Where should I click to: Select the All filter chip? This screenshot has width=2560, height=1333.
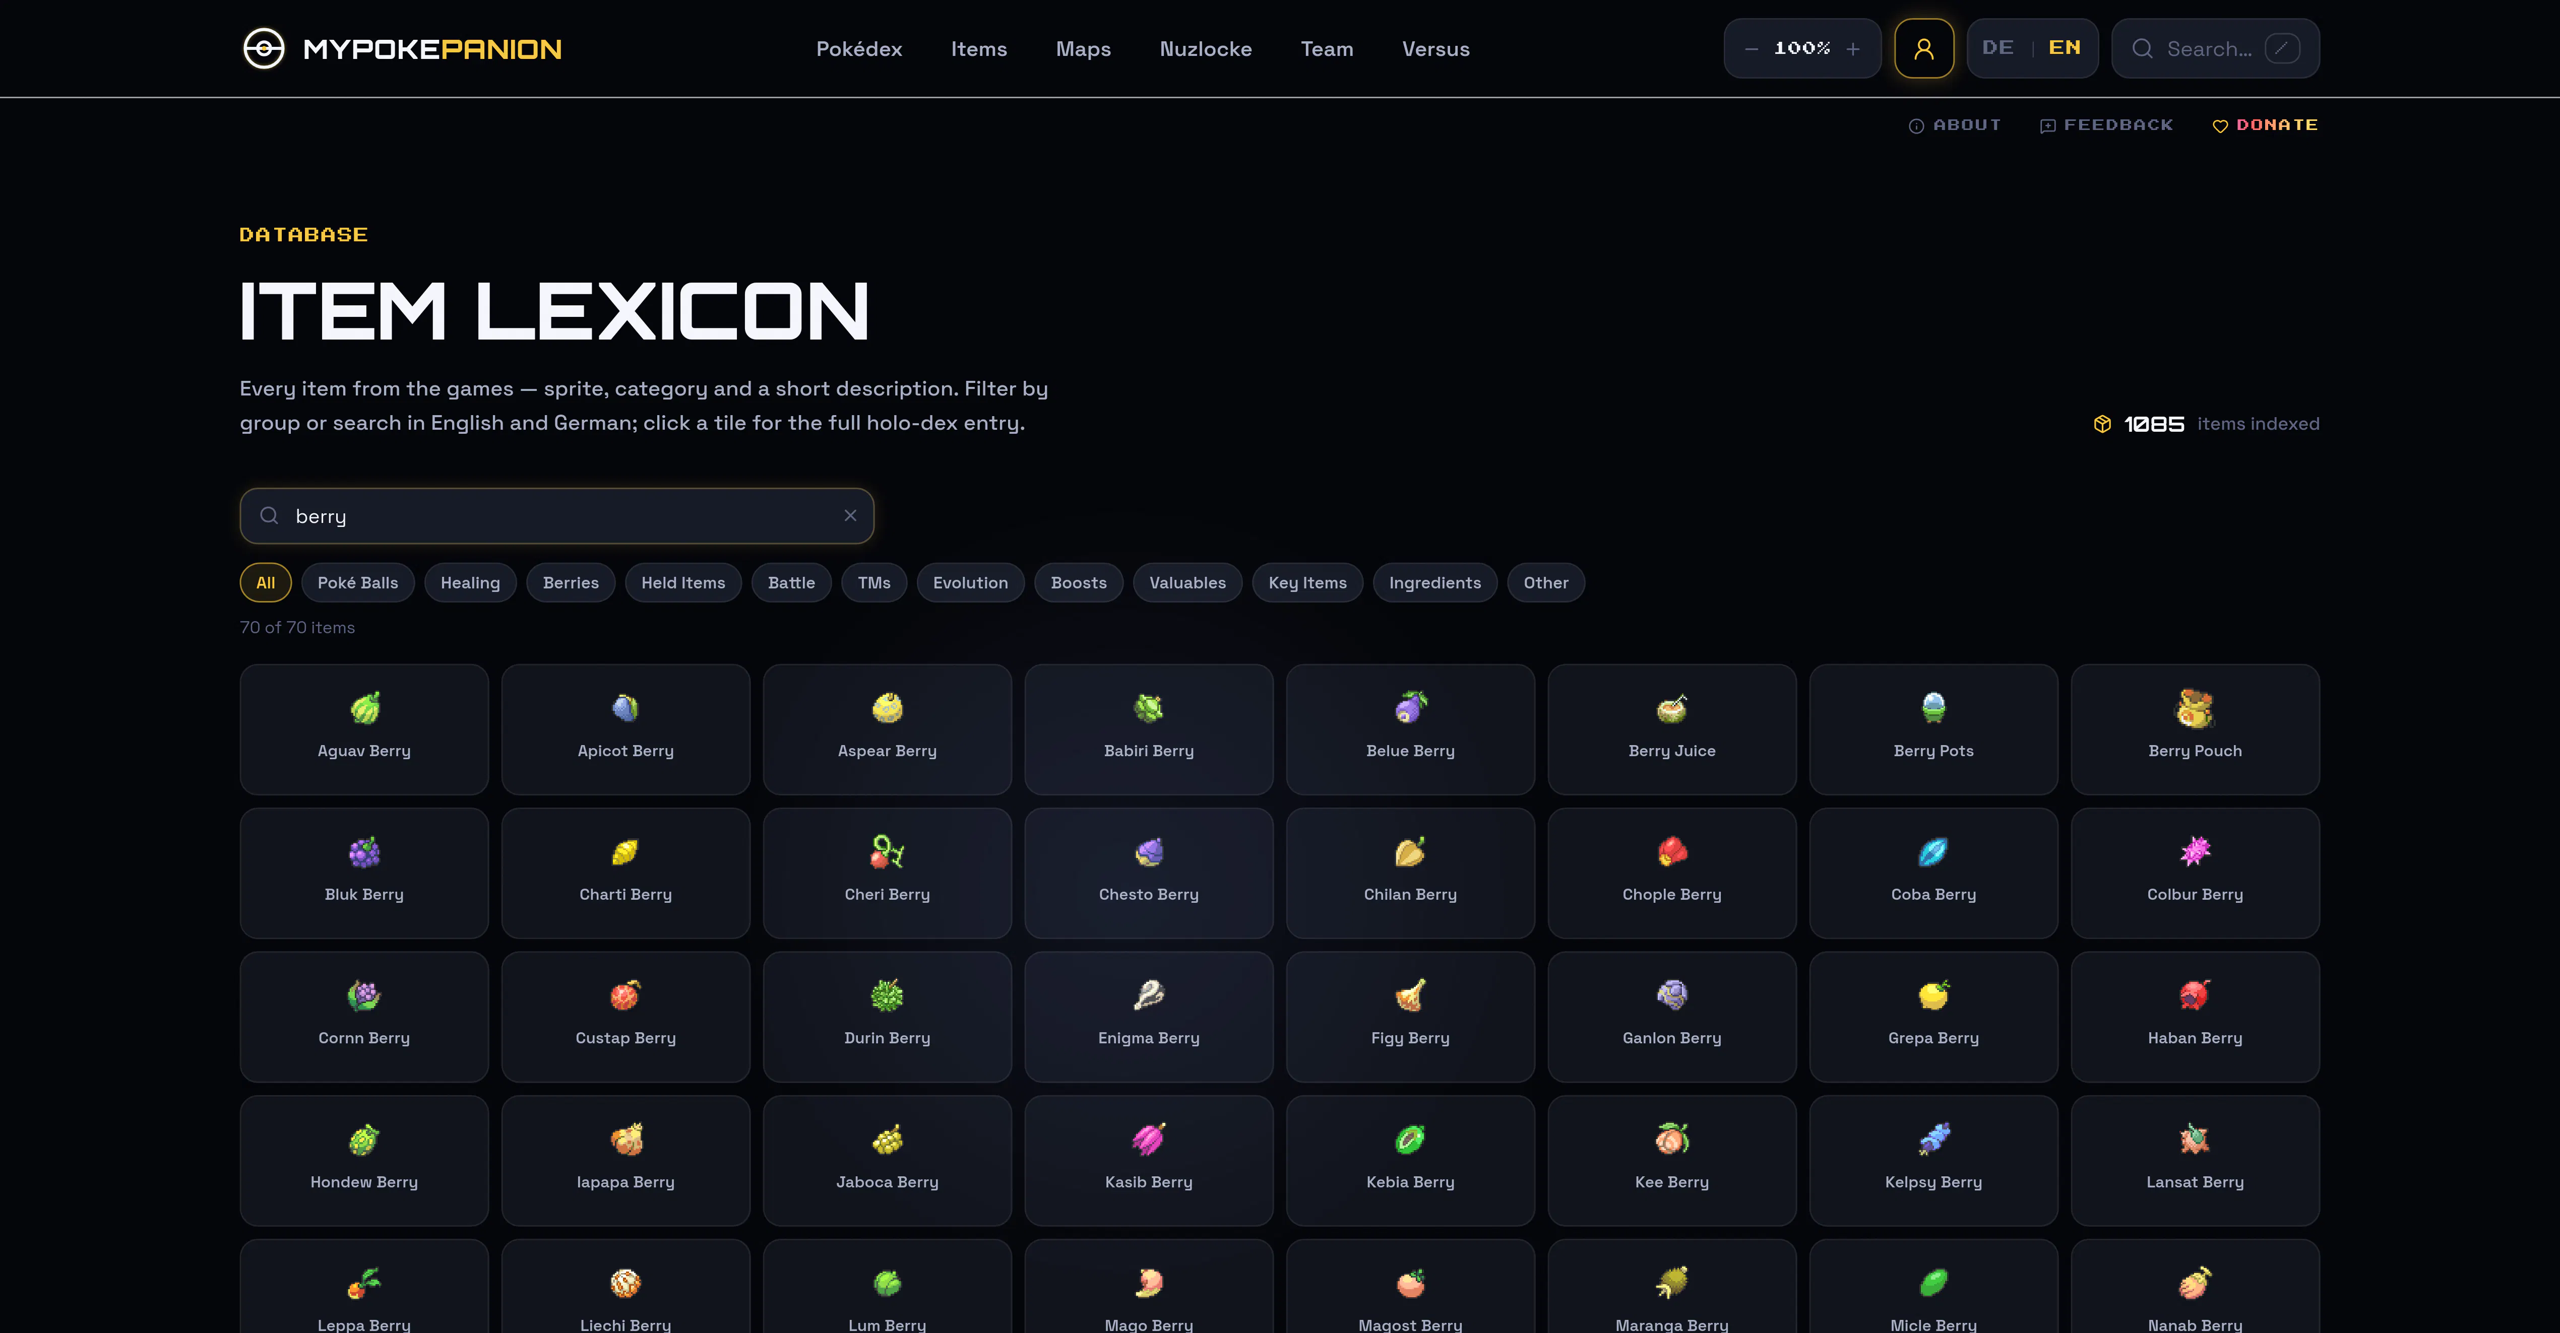pos(265,583)
